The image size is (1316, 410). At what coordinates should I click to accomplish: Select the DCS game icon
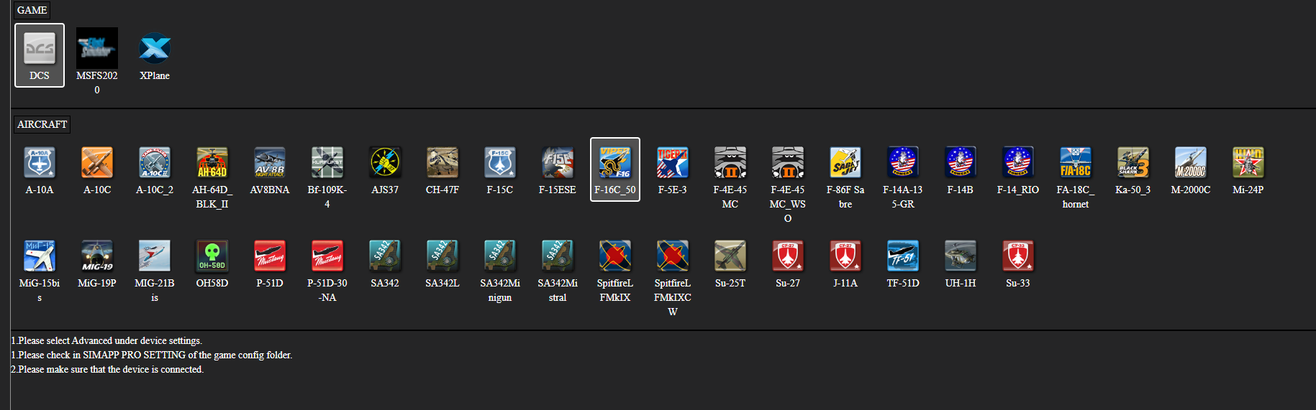pyautogui.click(x=40, y=48)
